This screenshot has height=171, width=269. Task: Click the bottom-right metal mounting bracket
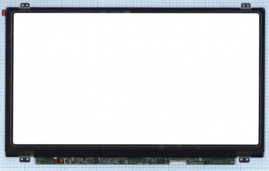coord(244,160)
